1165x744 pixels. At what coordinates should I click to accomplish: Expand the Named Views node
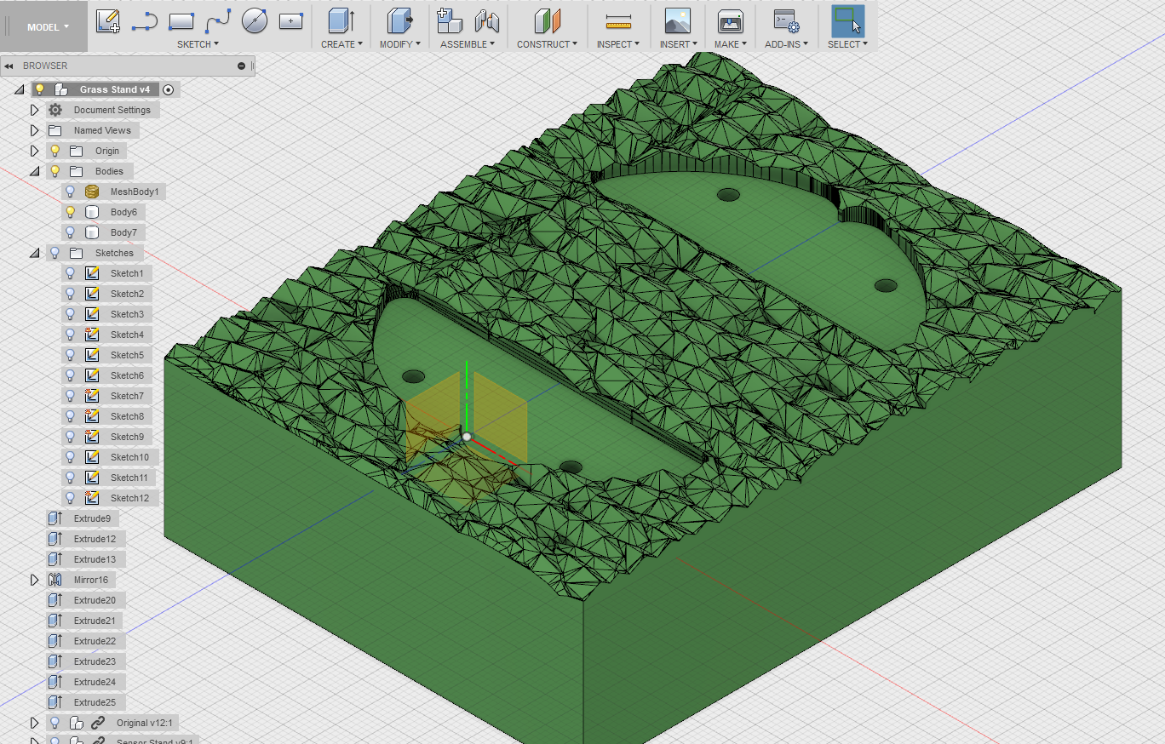click(x=35, y=130)
